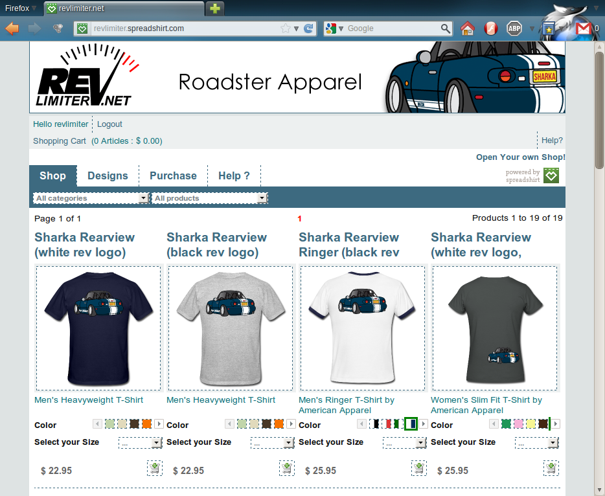The width and height of the screenshot is (605, 496).
Task: Open the All categories dropdown
Action: click(x=91, y=198)
